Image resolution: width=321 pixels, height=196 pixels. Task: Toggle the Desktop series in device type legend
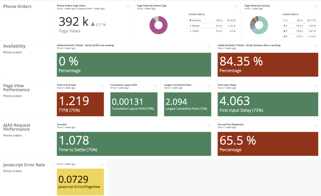pyautogui.click(x=196, y=20)
